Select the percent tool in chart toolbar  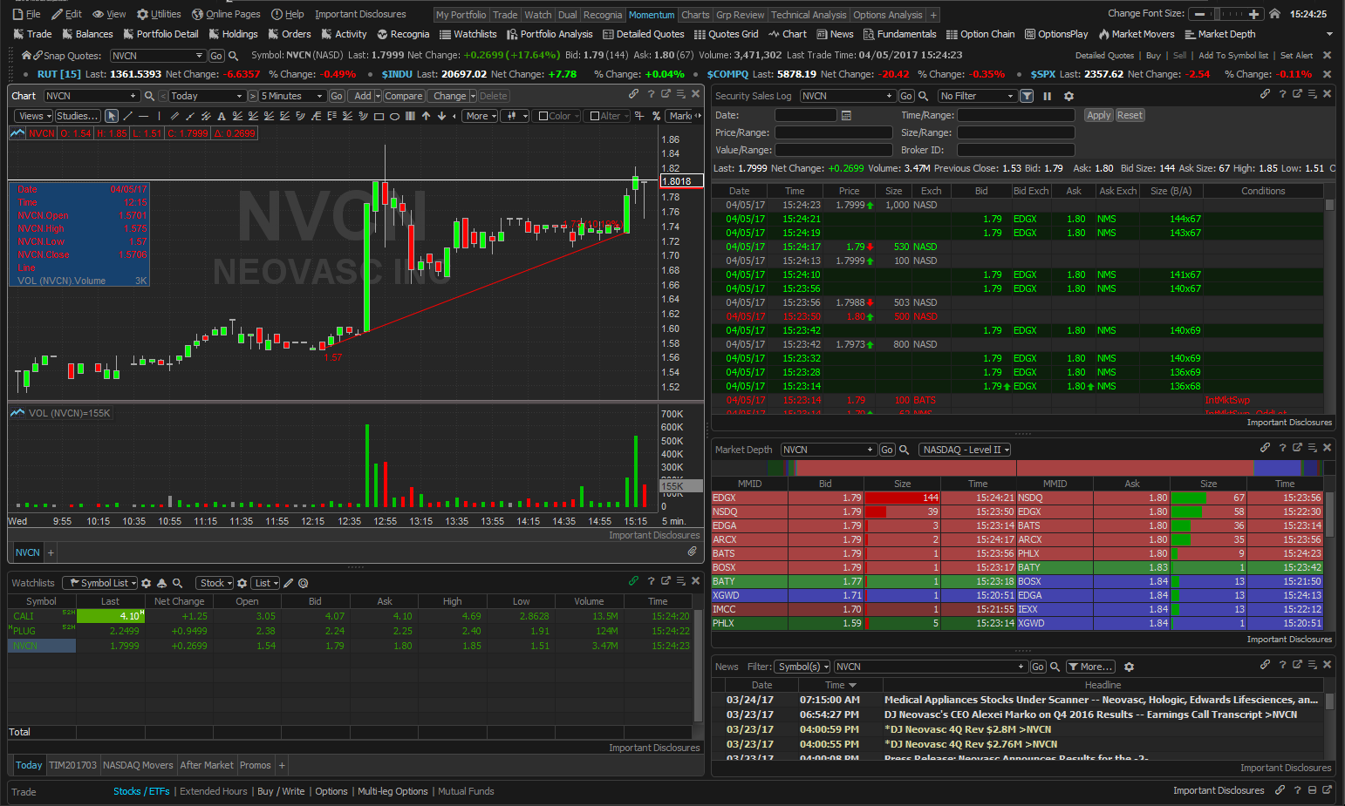656,116
